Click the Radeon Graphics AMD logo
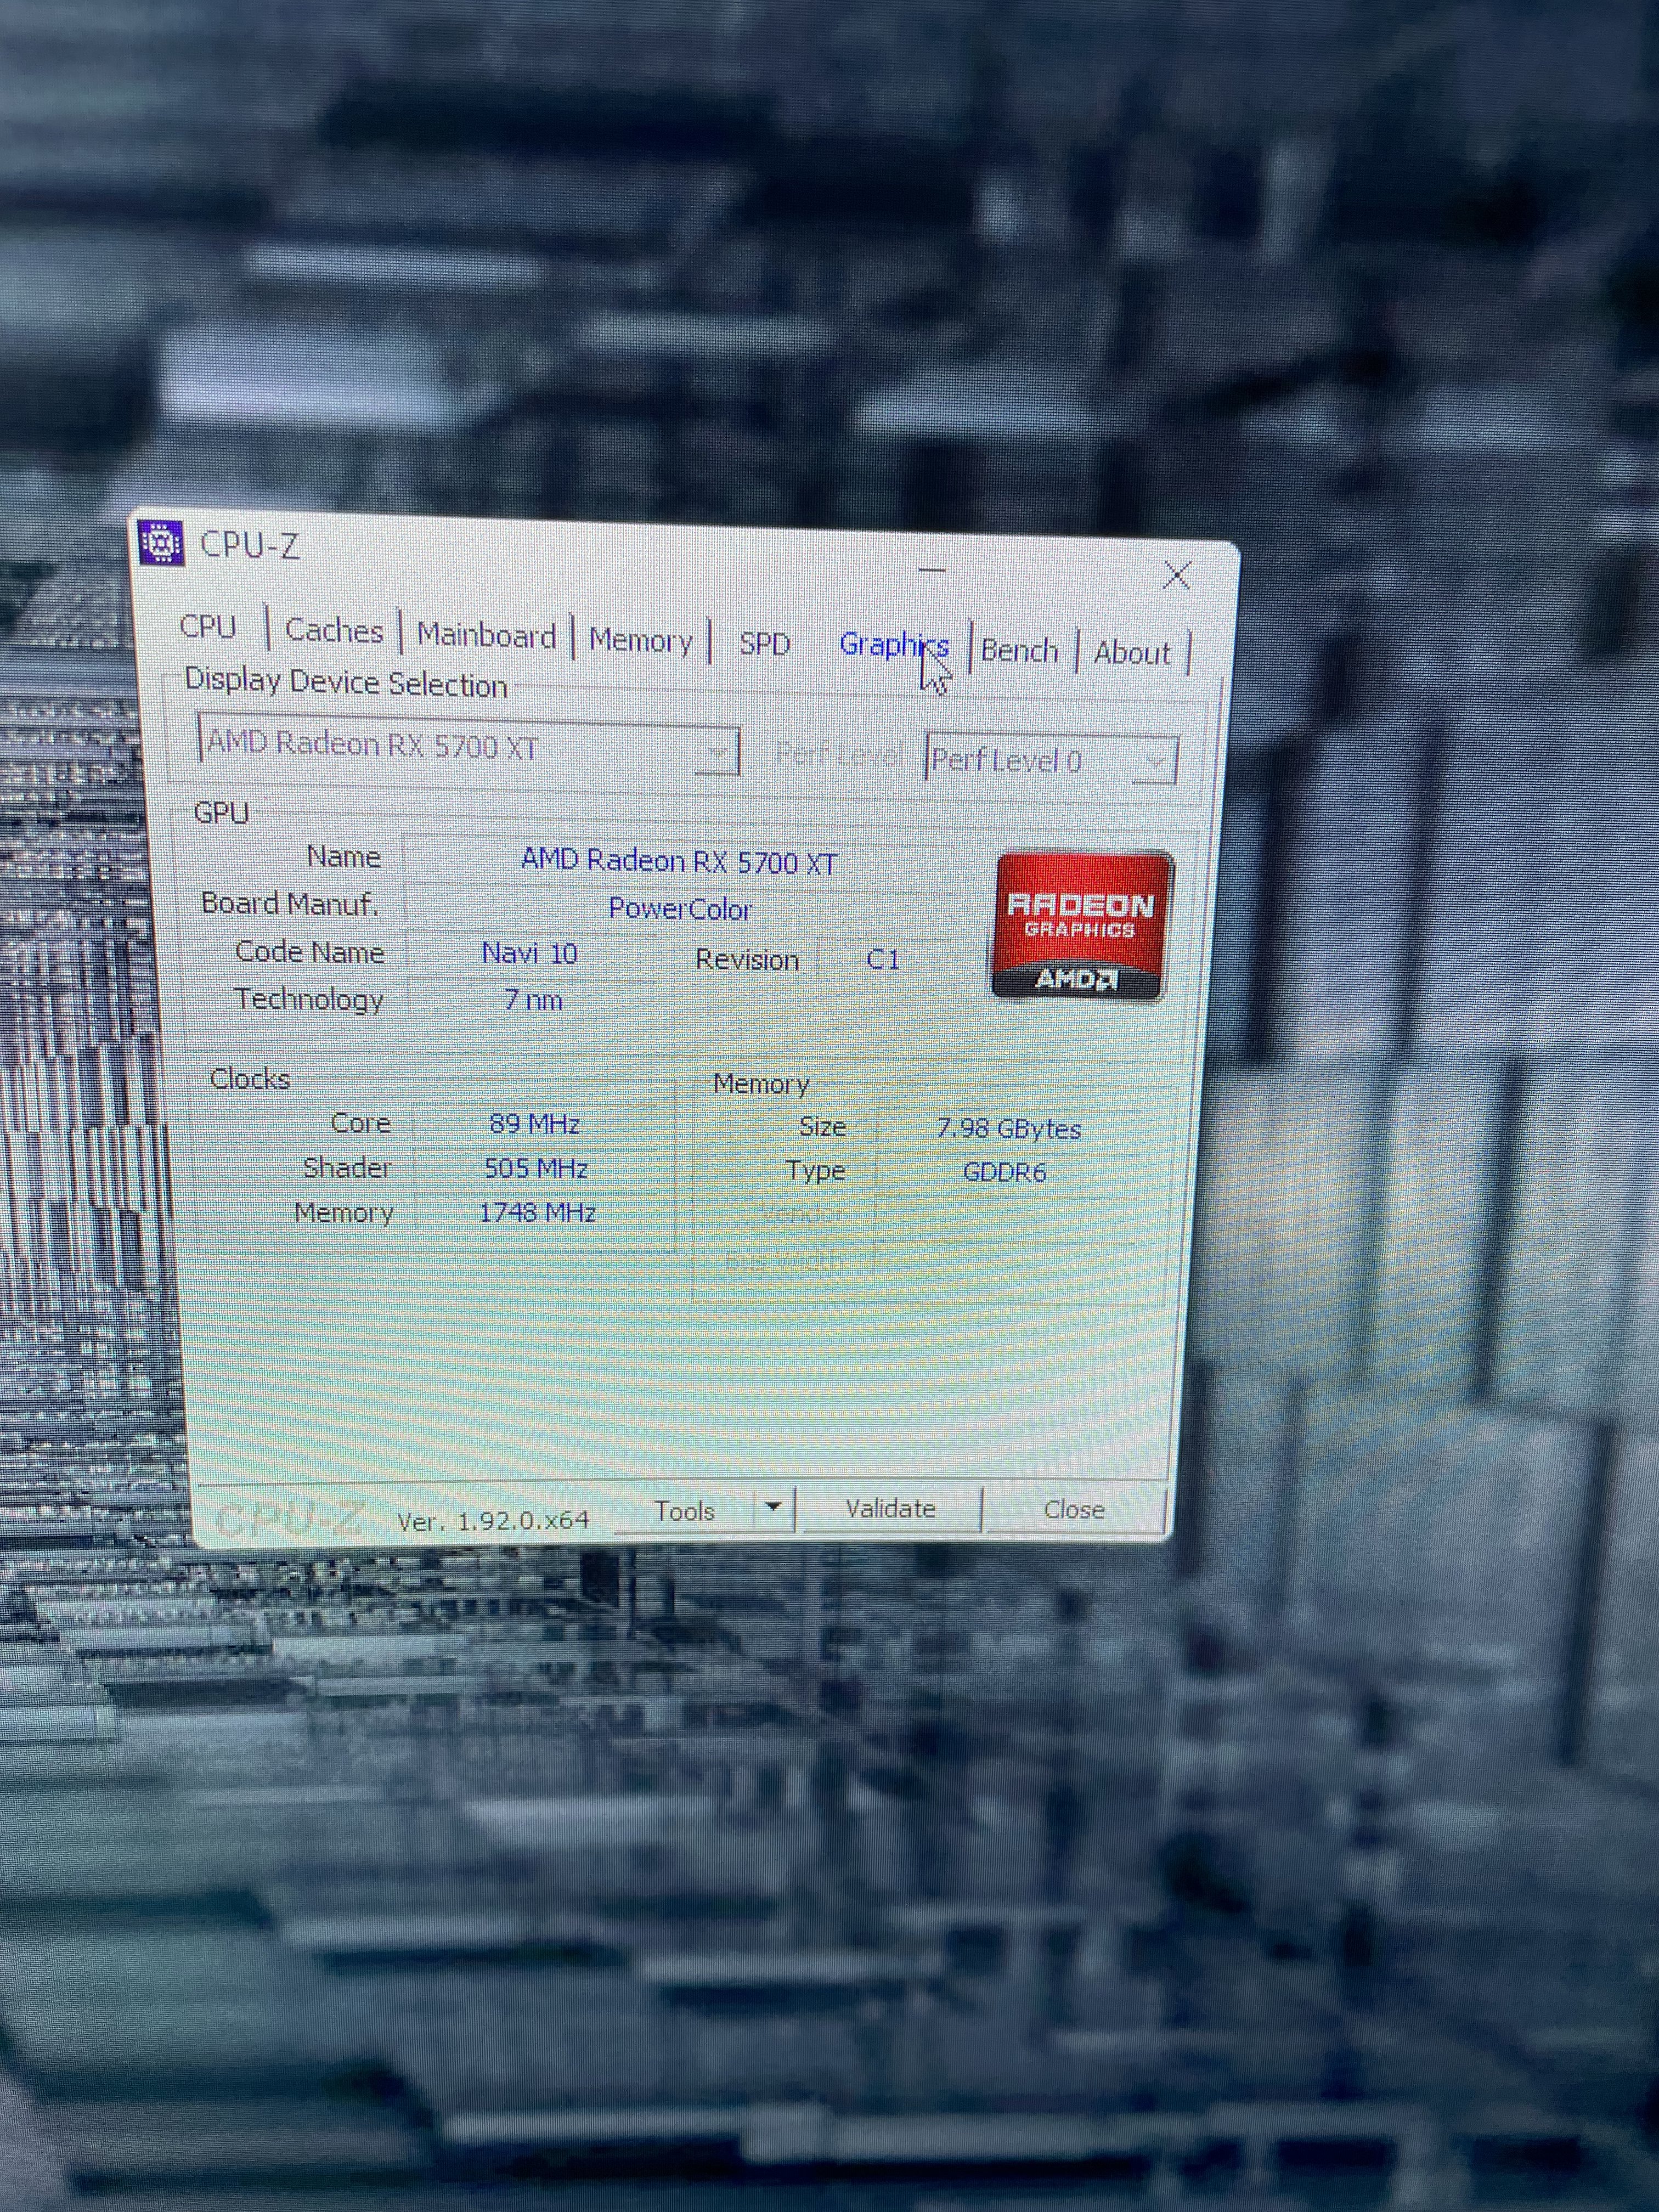The width and height of the screenshot is (1659, 2212). [1081, 925]
